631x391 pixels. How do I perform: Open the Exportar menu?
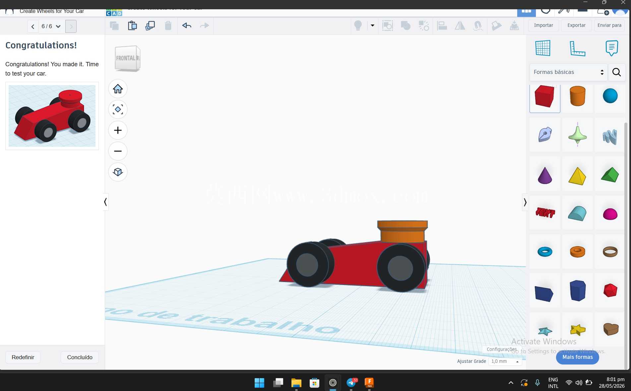point(576,26)
